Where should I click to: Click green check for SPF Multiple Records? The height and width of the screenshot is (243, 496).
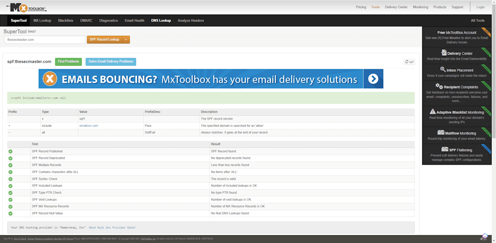pos(11,165)
